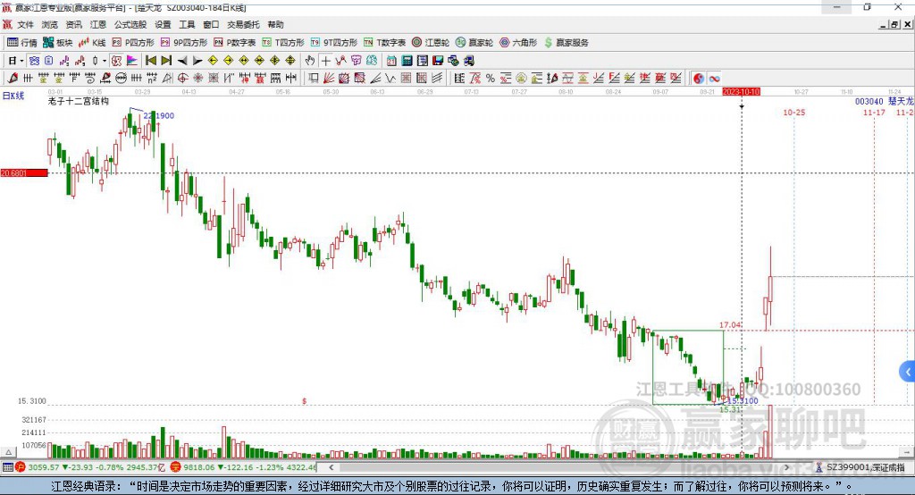Open the 江恩轮 Gann wheel
Viewport: 915px width, 495px height.
430,43
